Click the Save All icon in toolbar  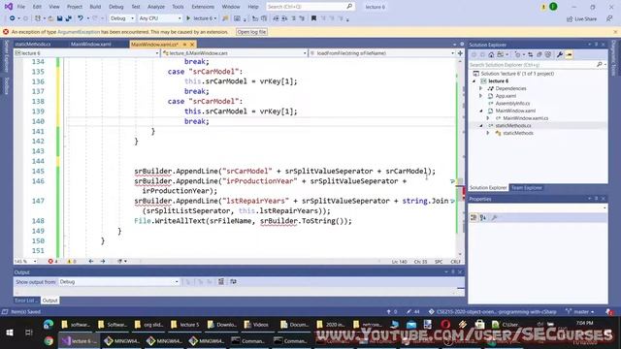pos(68,18)
